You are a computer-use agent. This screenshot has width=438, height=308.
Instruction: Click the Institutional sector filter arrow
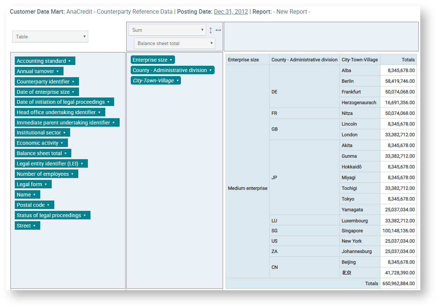(64, 133)
